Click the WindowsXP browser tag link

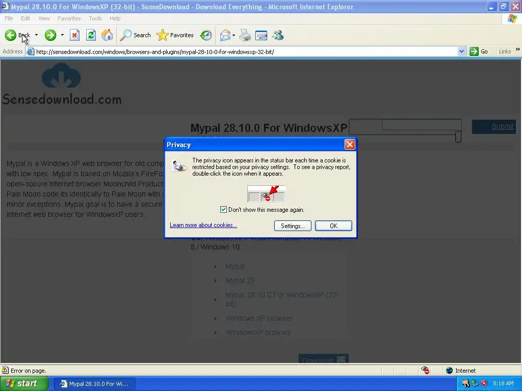258,332
